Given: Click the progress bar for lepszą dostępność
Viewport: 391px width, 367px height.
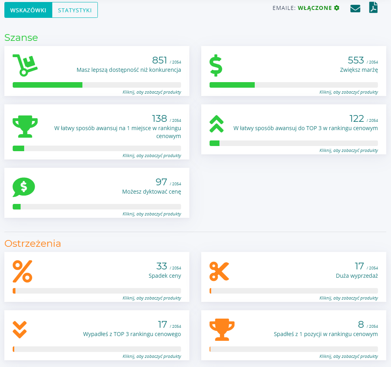Looking at the screenshot, I should coord(97,85).
